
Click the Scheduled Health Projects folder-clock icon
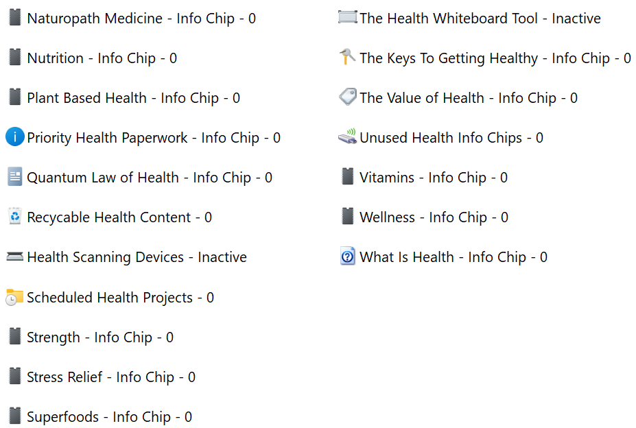tap(14, 297)
